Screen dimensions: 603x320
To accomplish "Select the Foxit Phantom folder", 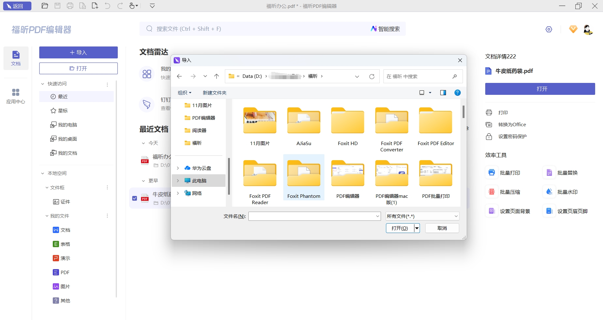I will [x=304, y=177].
